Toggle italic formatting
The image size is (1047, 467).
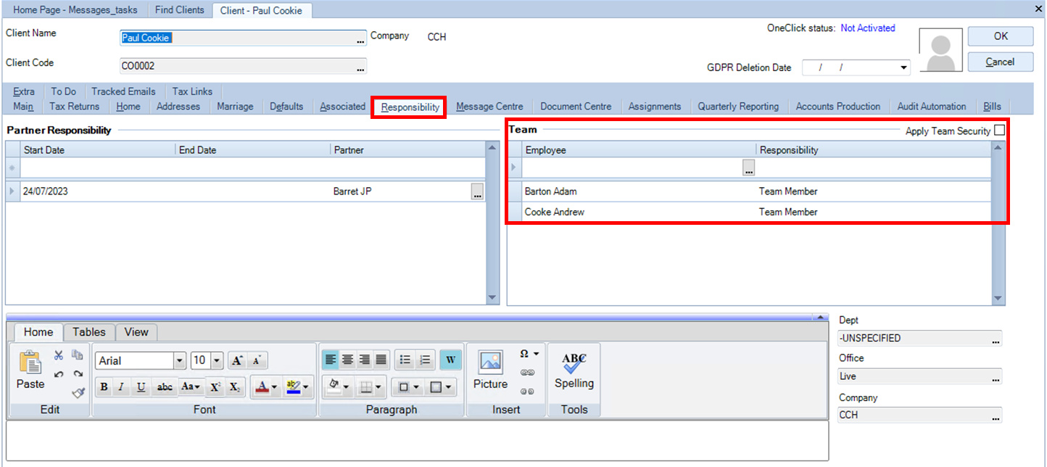pos(122,387)
